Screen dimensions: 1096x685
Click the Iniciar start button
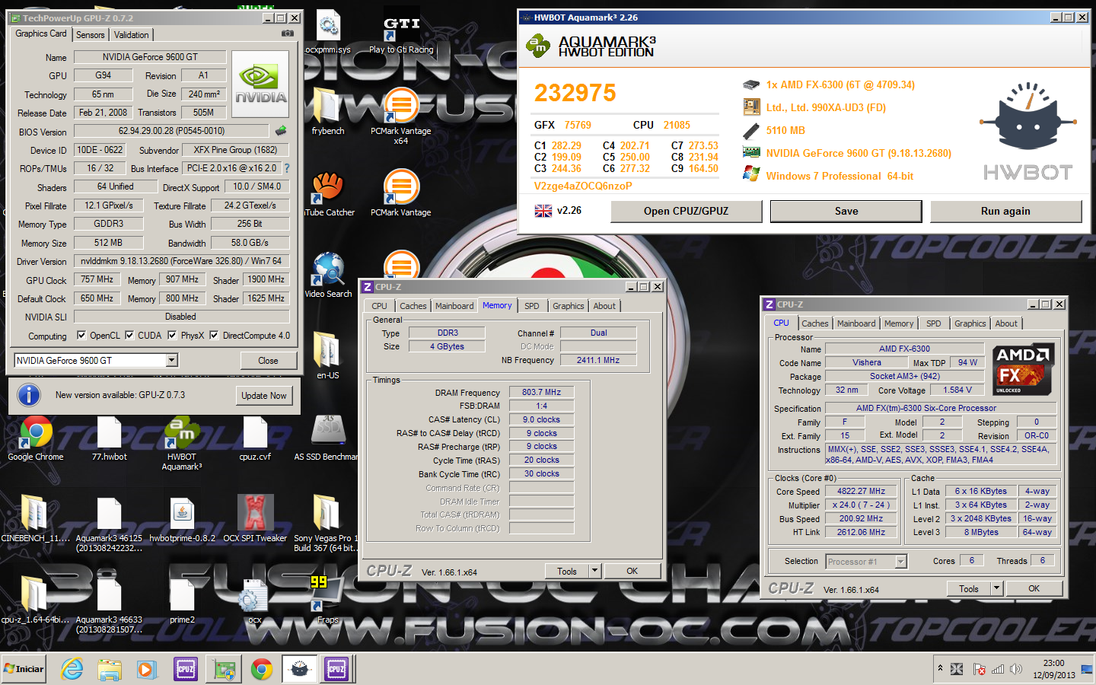pos(24,669)
